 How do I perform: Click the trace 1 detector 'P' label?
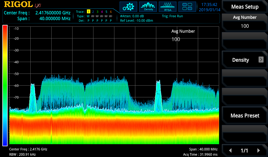[88, 21]
